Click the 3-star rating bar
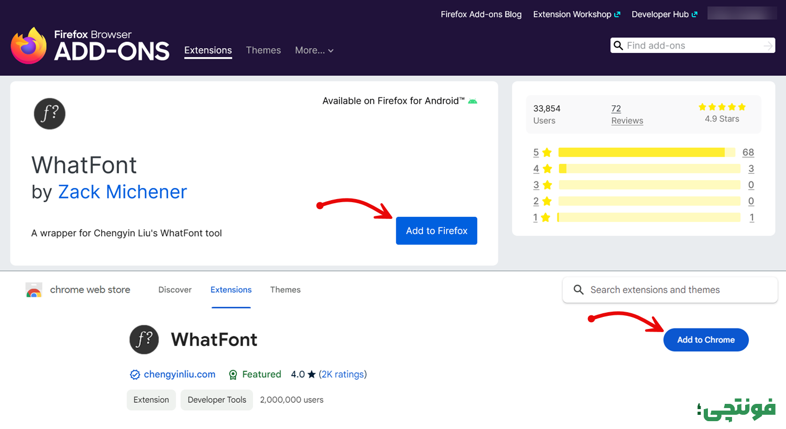The height and width of the screenshot is (429, 786). pos(649,185)
